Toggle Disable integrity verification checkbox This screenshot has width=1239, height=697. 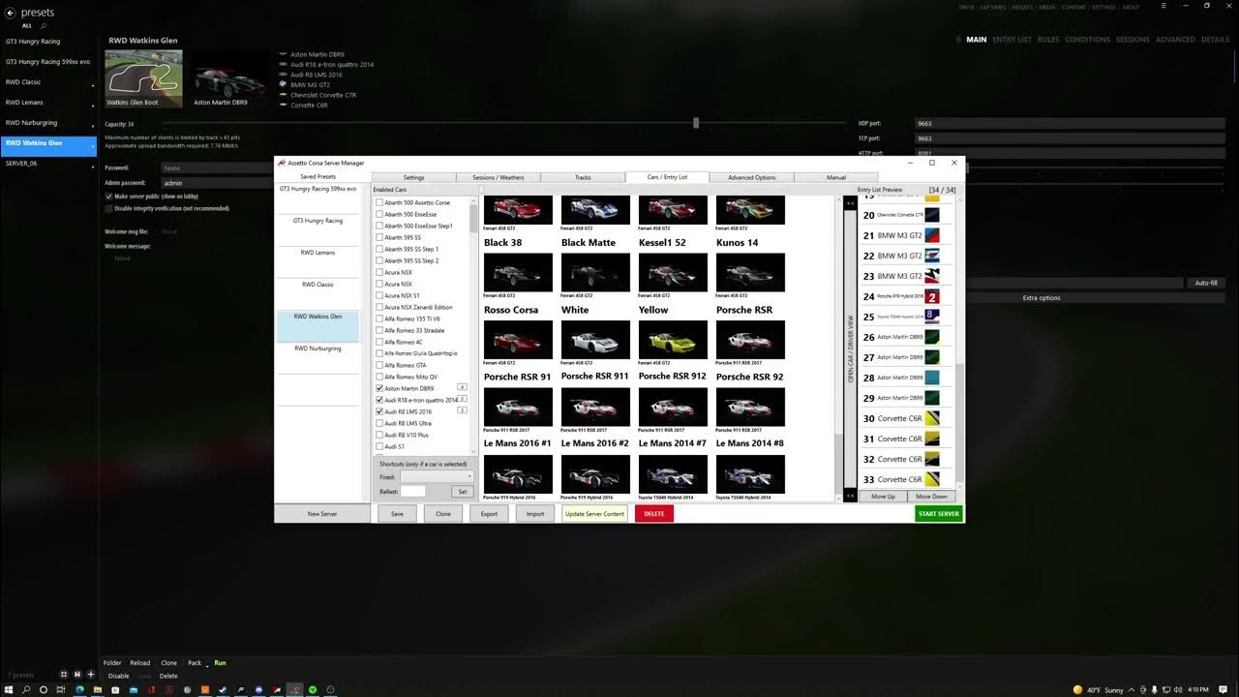click(108, 208)
